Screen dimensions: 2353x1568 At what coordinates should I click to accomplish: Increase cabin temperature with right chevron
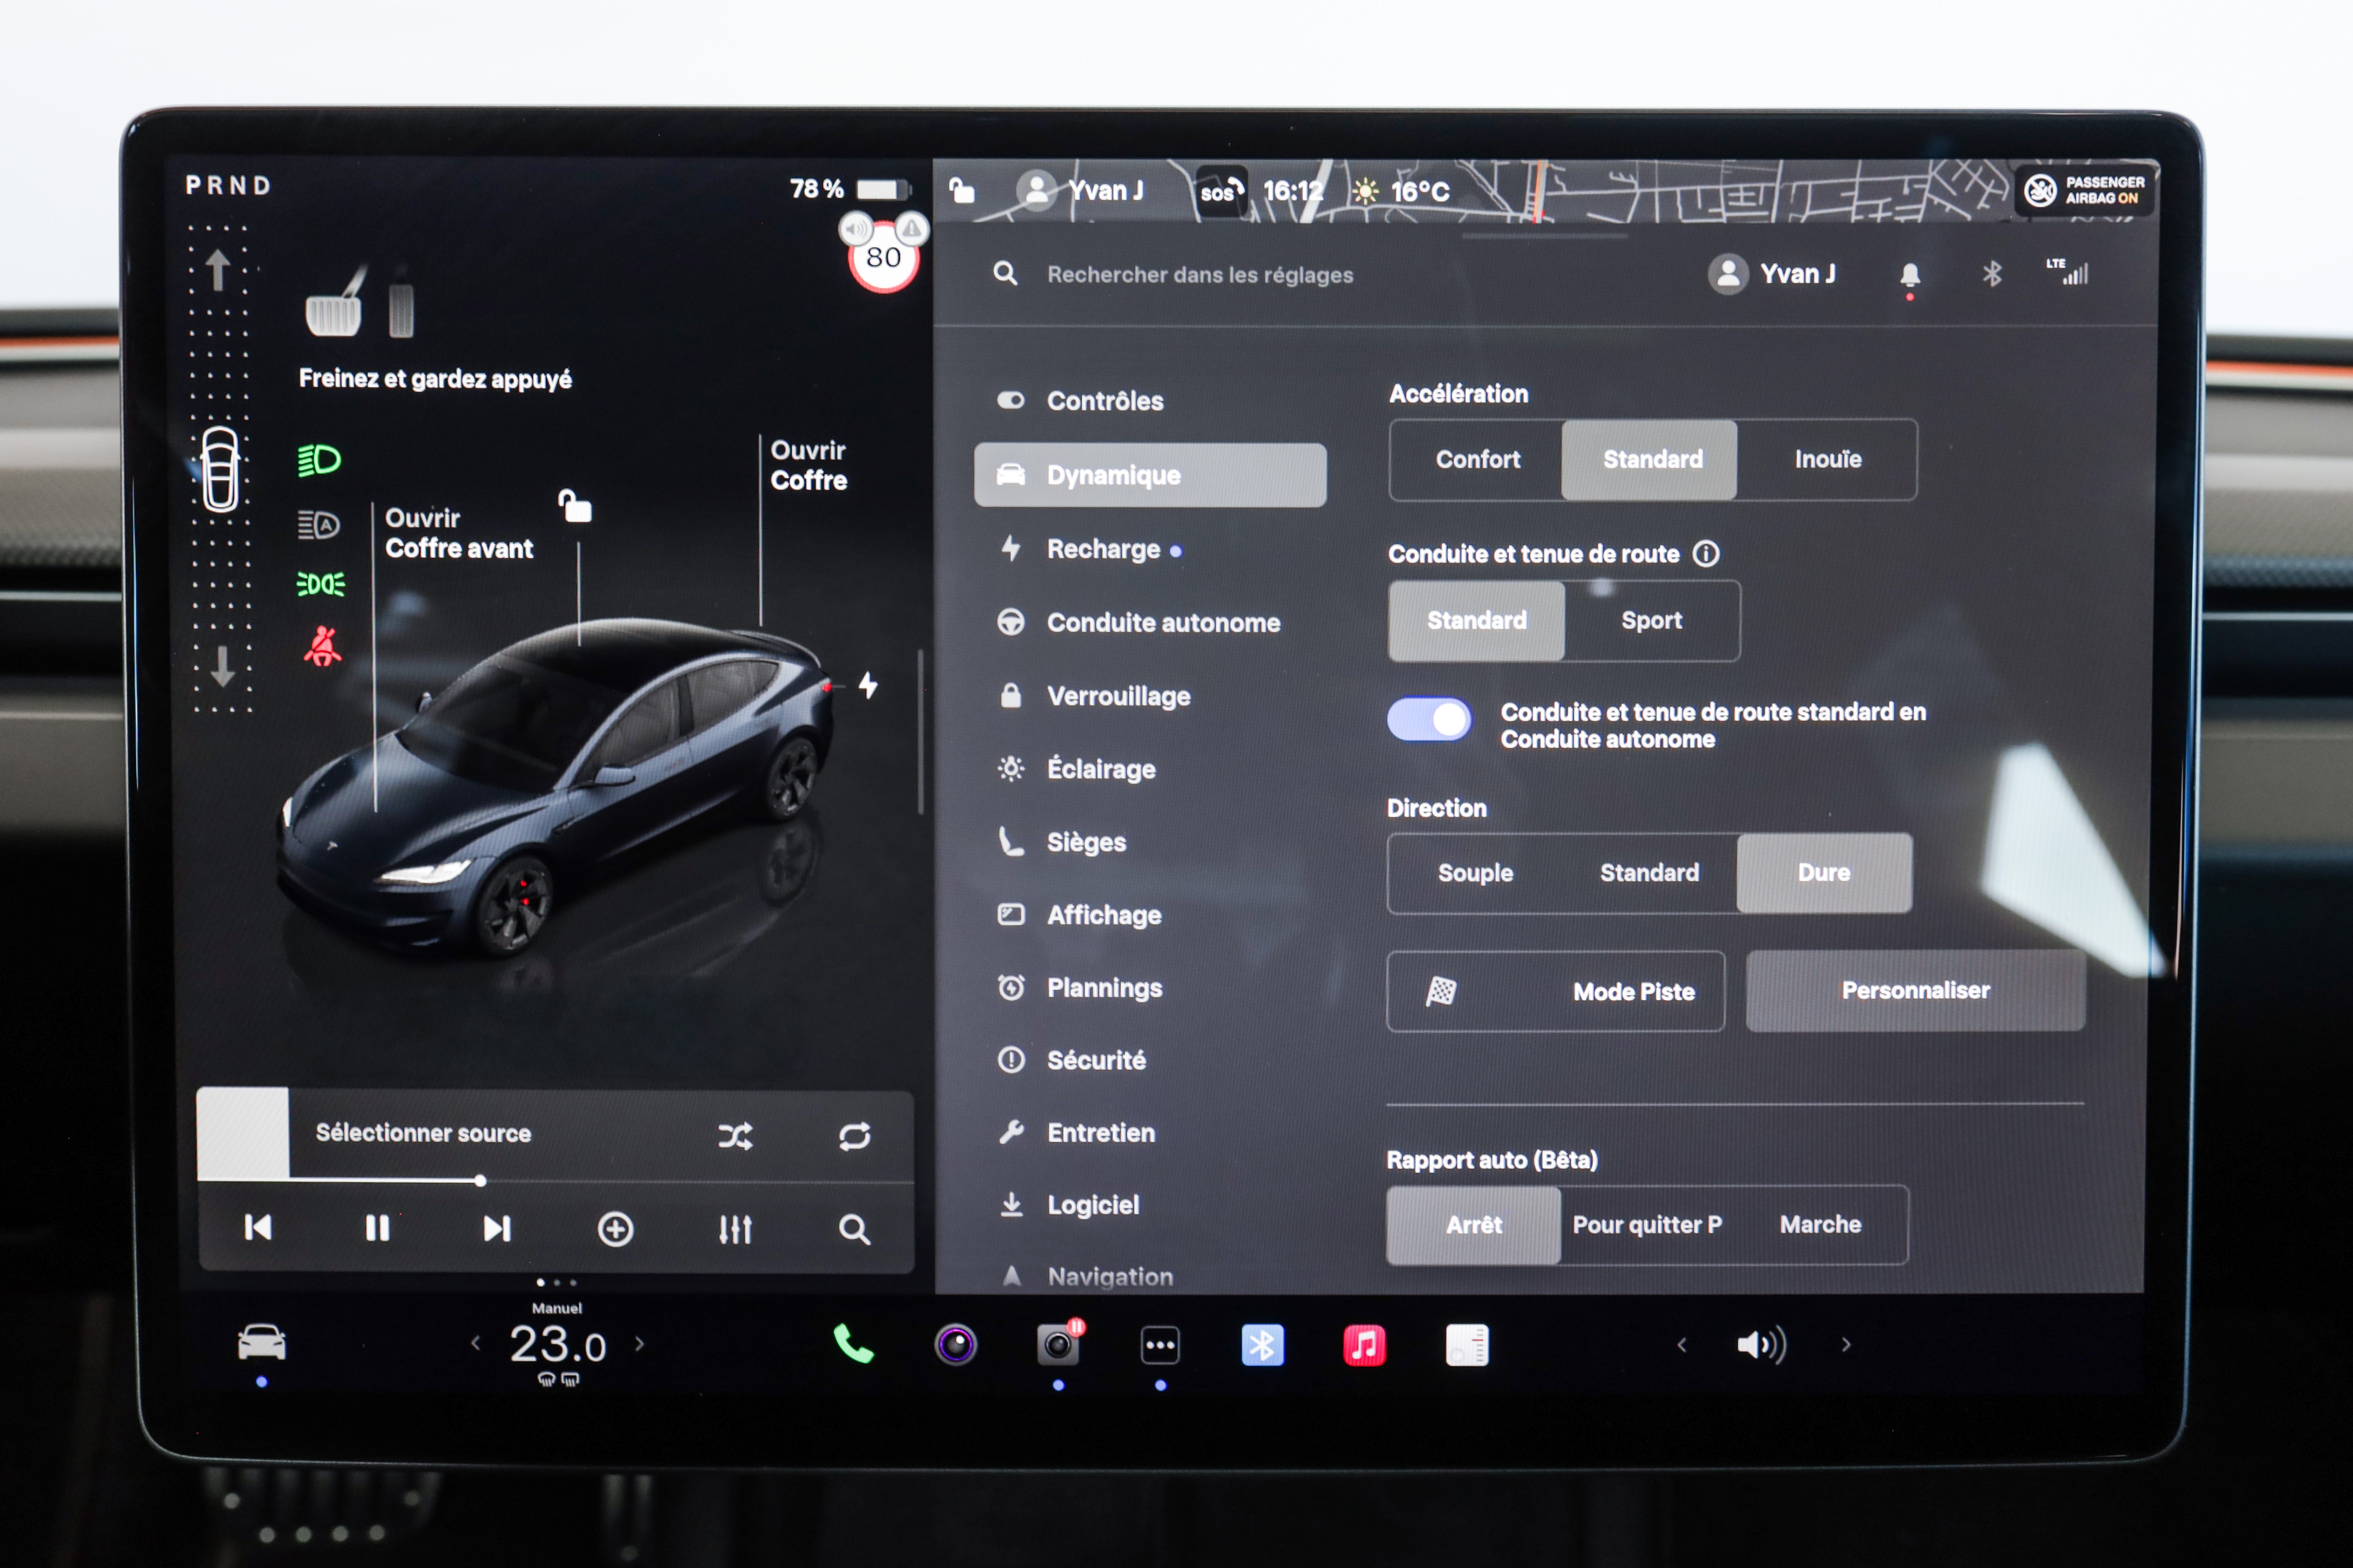[640, 1344]
